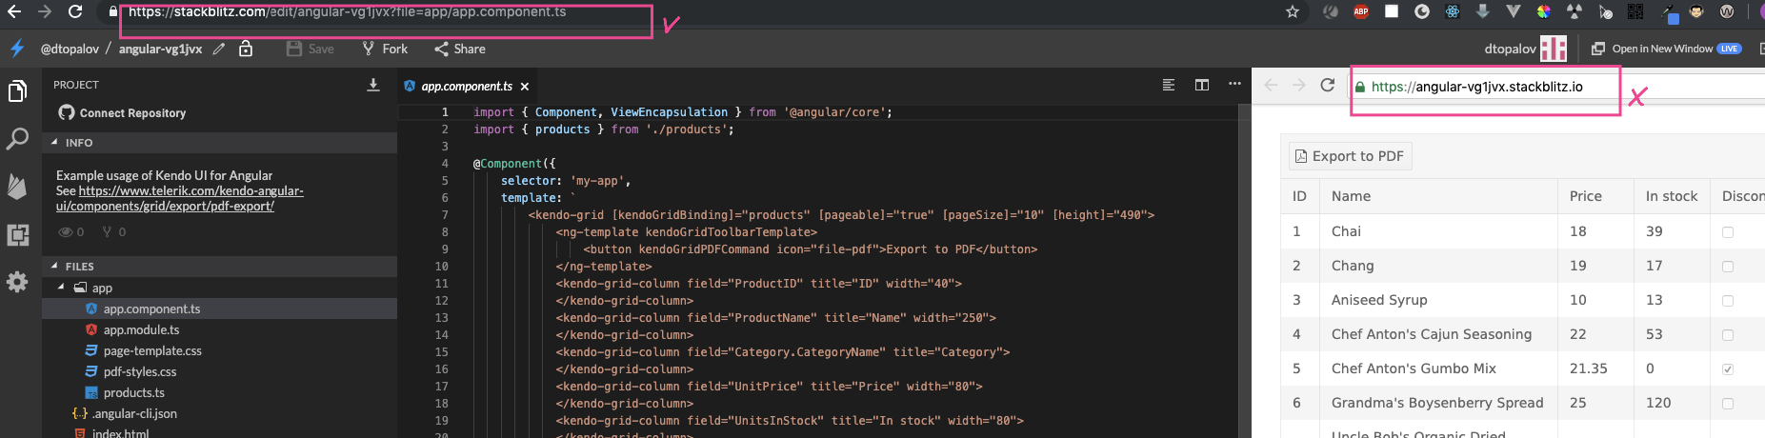Click the format document icon in the editor
Viewport: 1765px width, 438px height.
pos(1169,85)
